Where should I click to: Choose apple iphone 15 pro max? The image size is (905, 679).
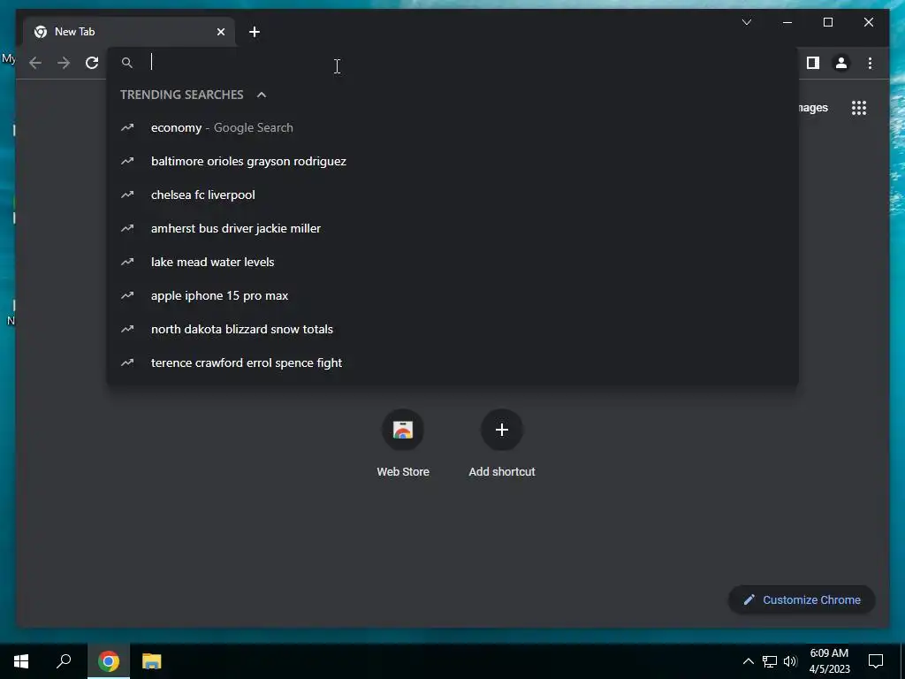pyautogui.click(x=452, y=295)
